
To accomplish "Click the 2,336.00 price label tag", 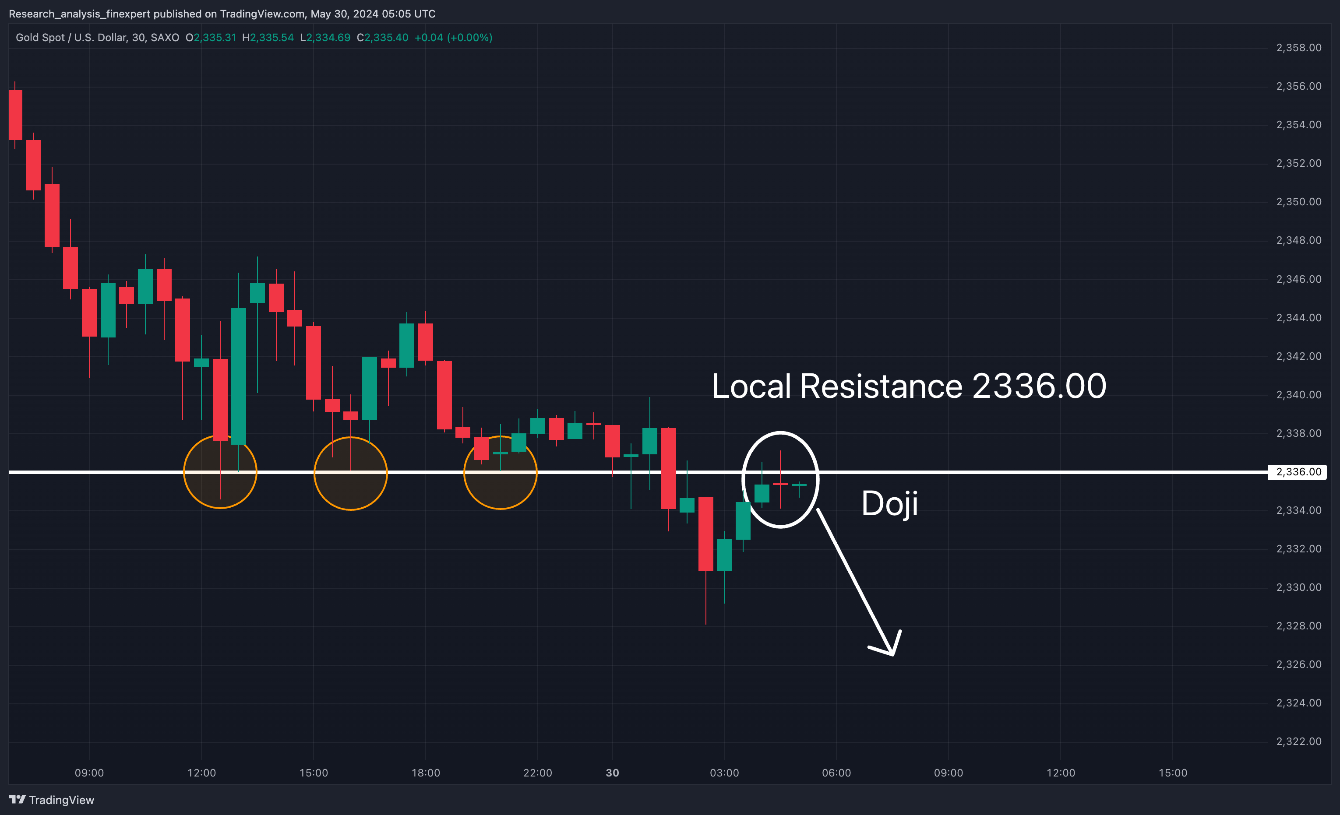I will [x=1298, y=472].
